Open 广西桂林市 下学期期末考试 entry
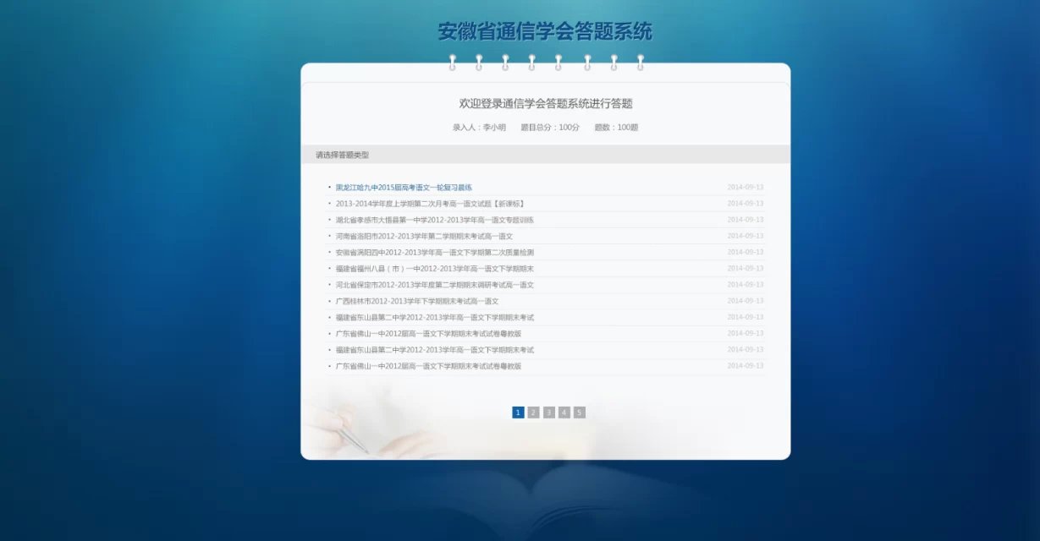This screenshot has height=541, width=1040. (417, 301)
